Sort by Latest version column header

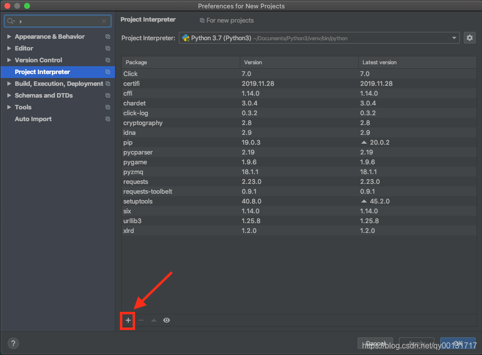[418, 62]
